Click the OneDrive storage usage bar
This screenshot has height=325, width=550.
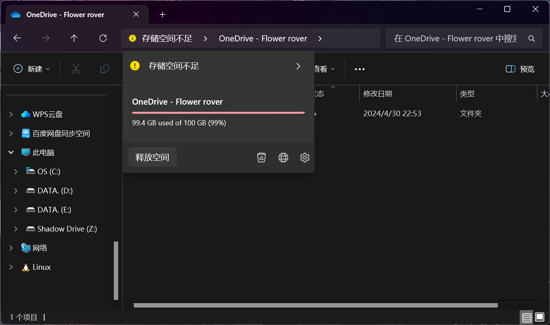tap(218, 113)
